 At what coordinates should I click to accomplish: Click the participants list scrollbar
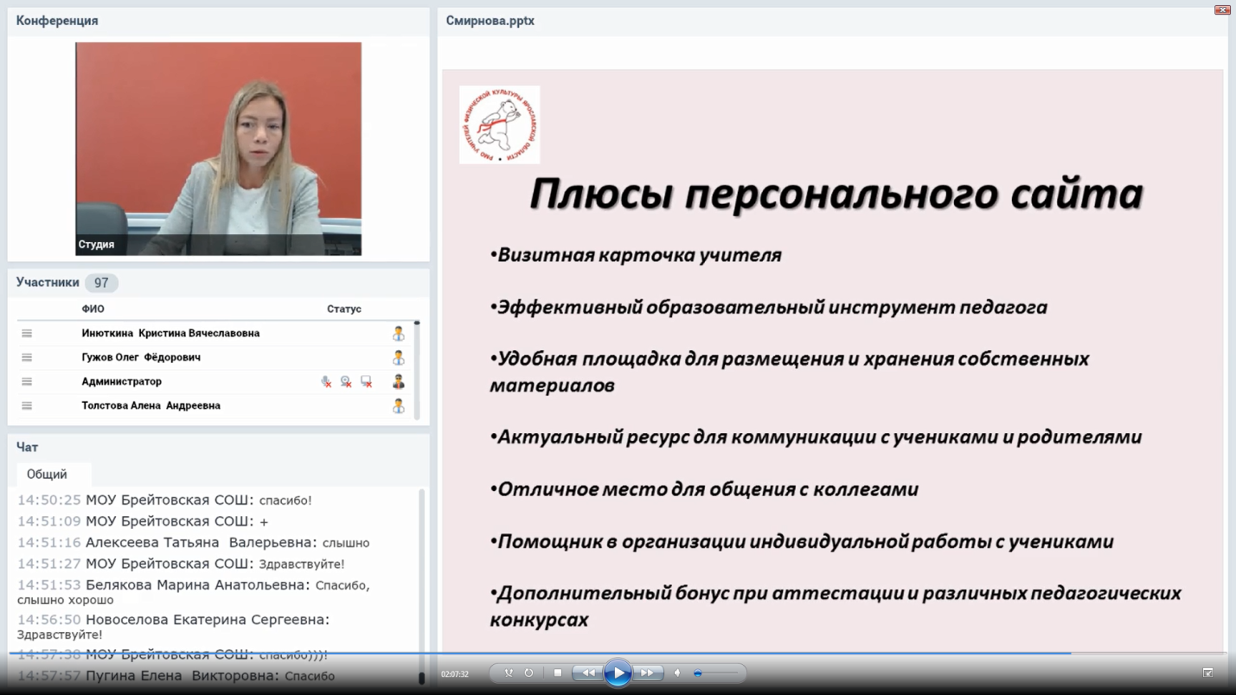pyautogui.click(x=417, y=370)
